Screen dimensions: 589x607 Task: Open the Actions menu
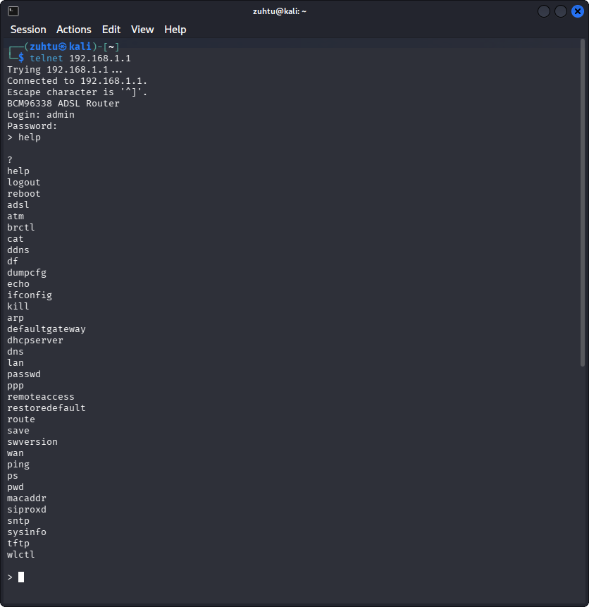74,30
